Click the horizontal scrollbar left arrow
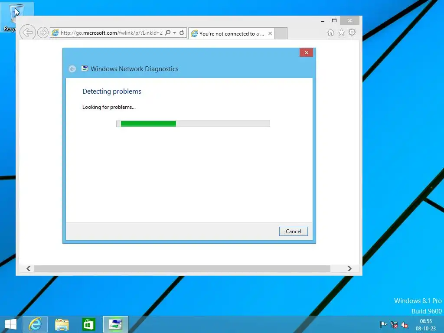Image resolution: width=444 pixels, height=333 pixels. 28,268
